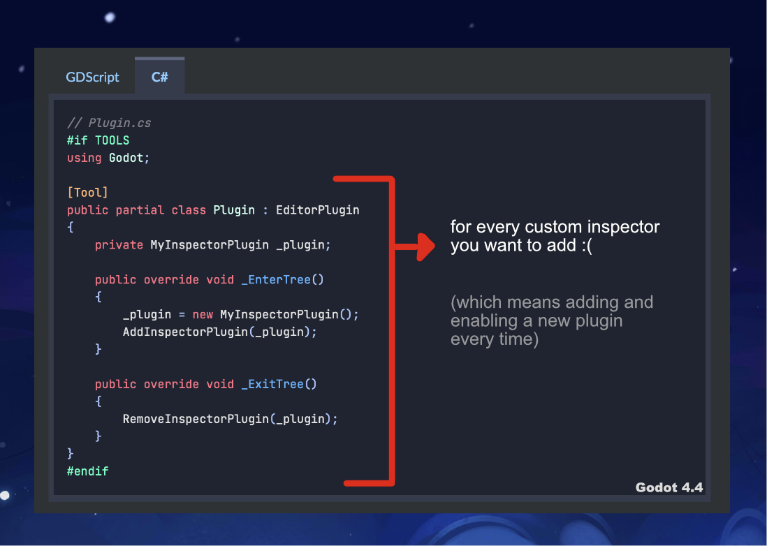Click the '[Tool]' attribute text

tap(87, 193)
